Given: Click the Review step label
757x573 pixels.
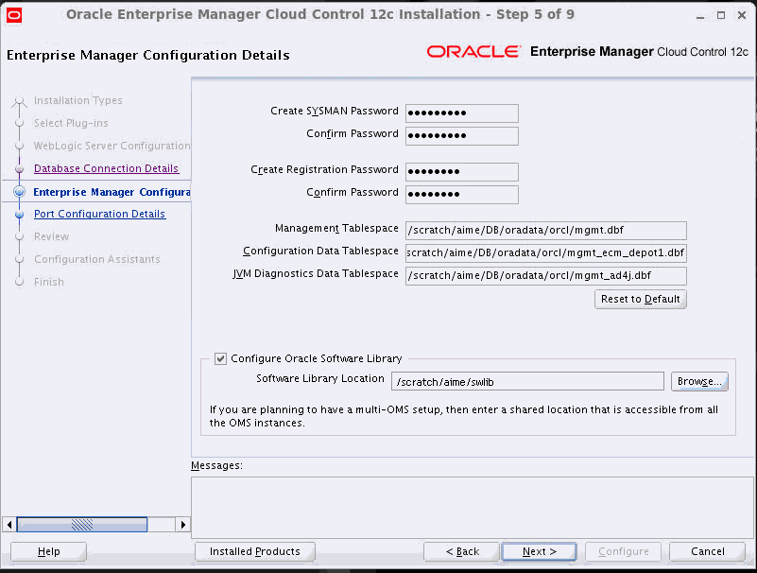Looking at the screenshot, I should tap(51, 236).
